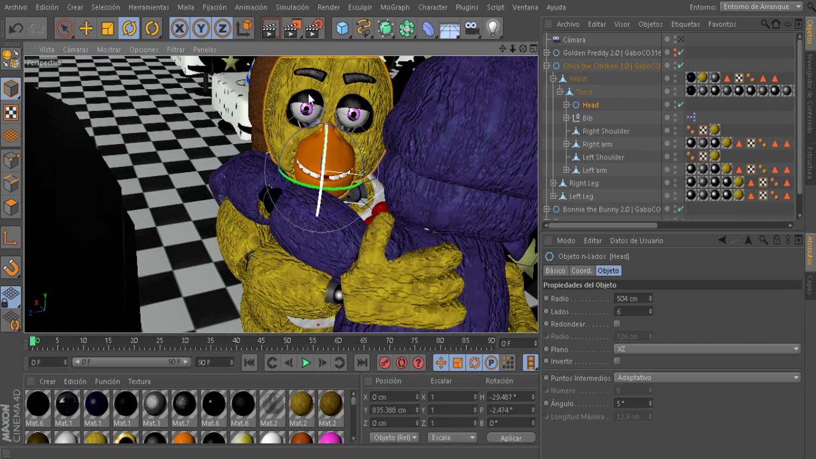
Task: Go to the end of animation
Action: tap(361, 363)
